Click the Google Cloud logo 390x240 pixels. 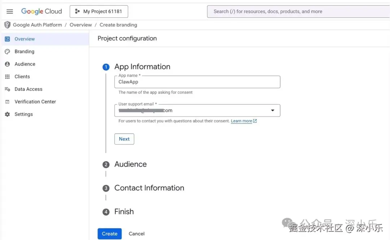(x=42, y=12)
